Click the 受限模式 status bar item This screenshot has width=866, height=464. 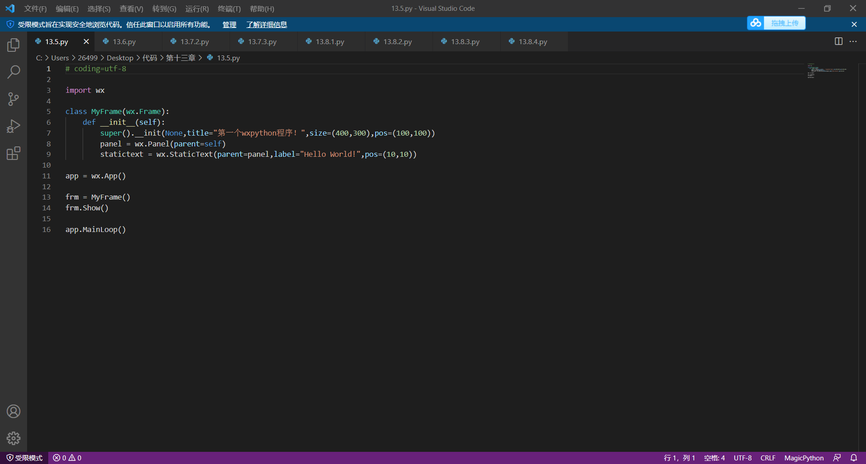pos(24,458)
